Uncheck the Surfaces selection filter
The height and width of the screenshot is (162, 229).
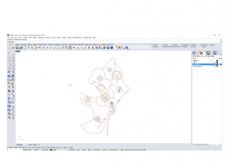click(172, 45)
